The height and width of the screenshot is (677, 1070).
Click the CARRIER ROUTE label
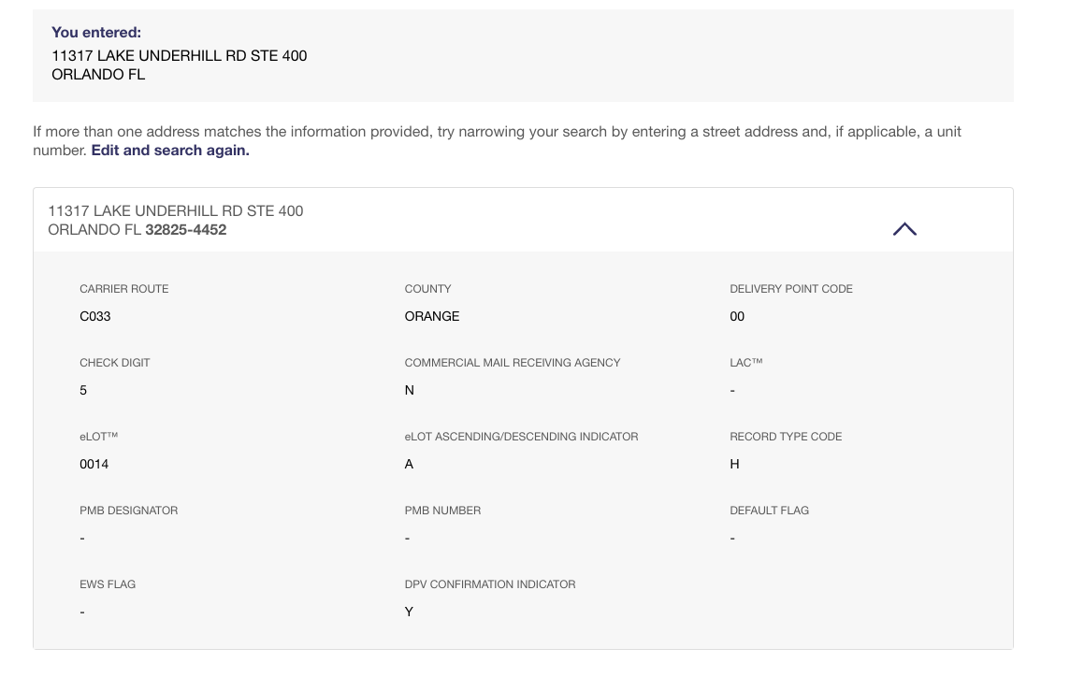tap(124, 289)
